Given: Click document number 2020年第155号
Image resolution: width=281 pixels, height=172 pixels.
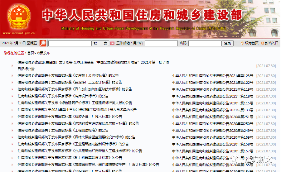Looking at the screenshot, I should click(x=212, y=165).
